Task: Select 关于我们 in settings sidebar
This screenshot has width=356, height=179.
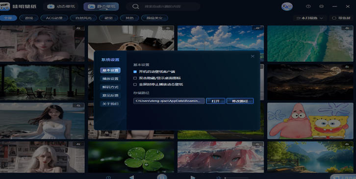Action: point(110,104)
